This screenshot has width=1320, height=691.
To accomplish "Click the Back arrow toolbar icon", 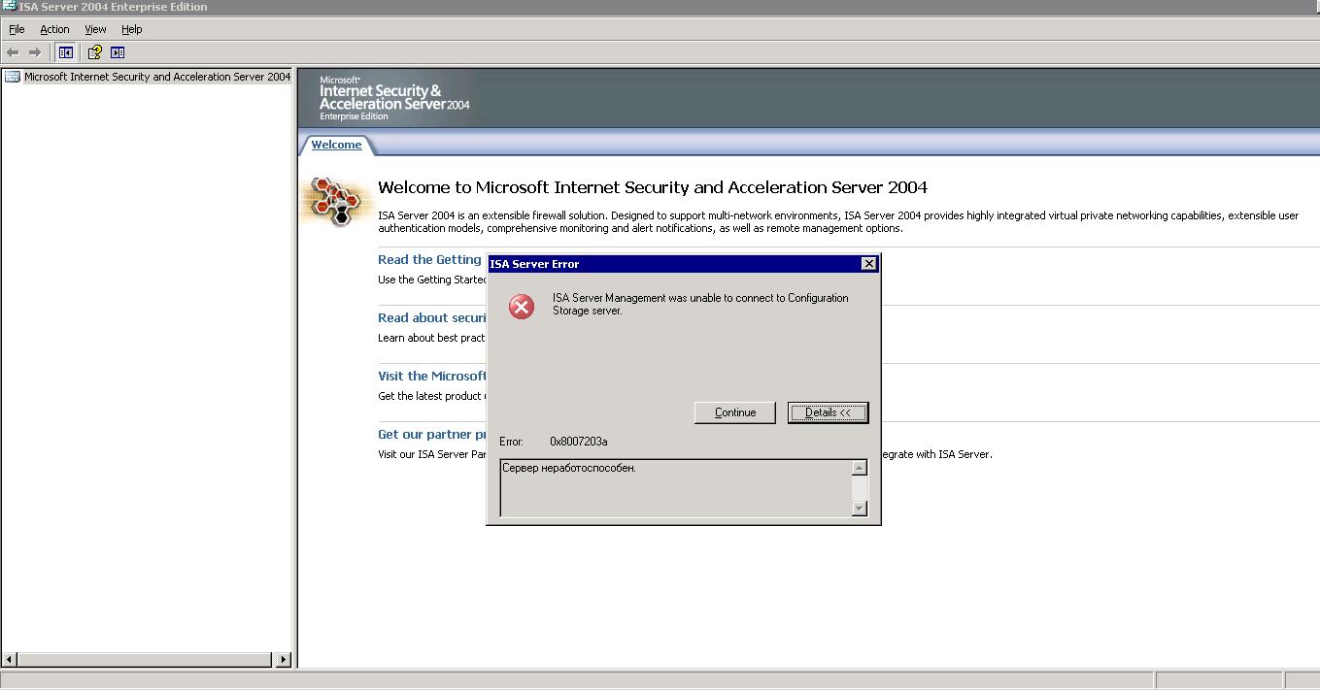I will tap(13, 52).
